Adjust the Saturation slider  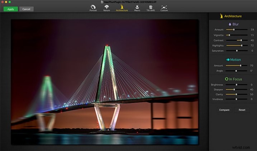coord(237,51)
